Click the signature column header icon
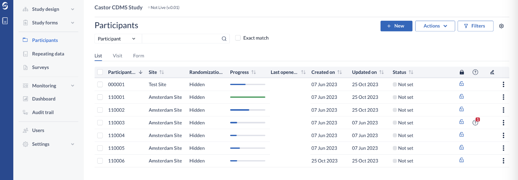 [x=492, y=72]
